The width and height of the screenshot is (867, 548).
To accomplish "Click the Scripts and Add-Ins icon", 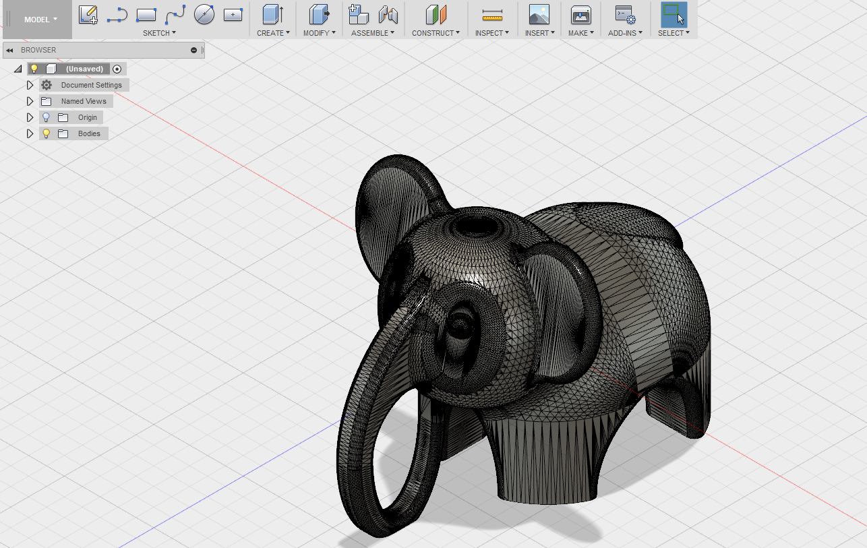I will (x=625, y=14).
